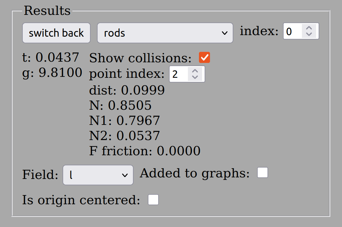Increment the index value using up arrow
Viewport: 342px width, 227px height.
(x=309, y=28)
